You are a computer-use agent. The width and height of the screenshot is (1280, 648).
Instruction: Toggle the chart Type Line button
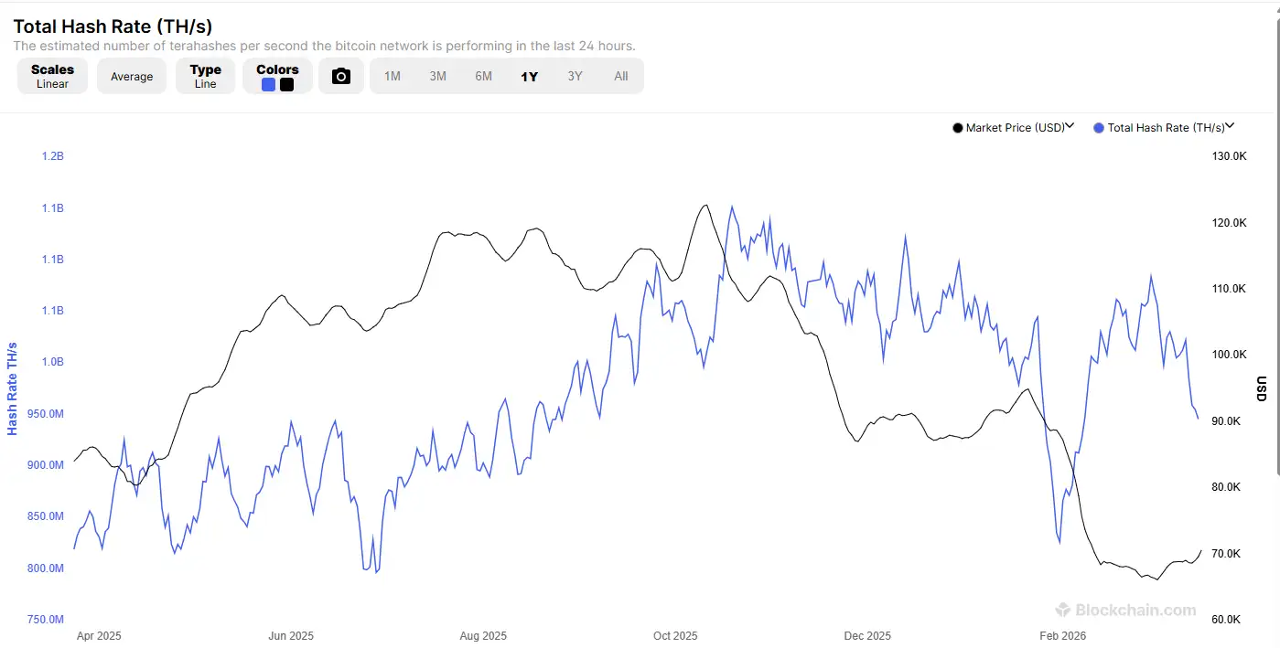[205, 76]
